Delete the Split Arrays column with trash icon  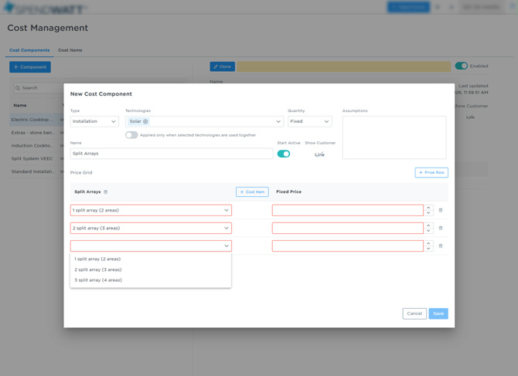[106, 192]
